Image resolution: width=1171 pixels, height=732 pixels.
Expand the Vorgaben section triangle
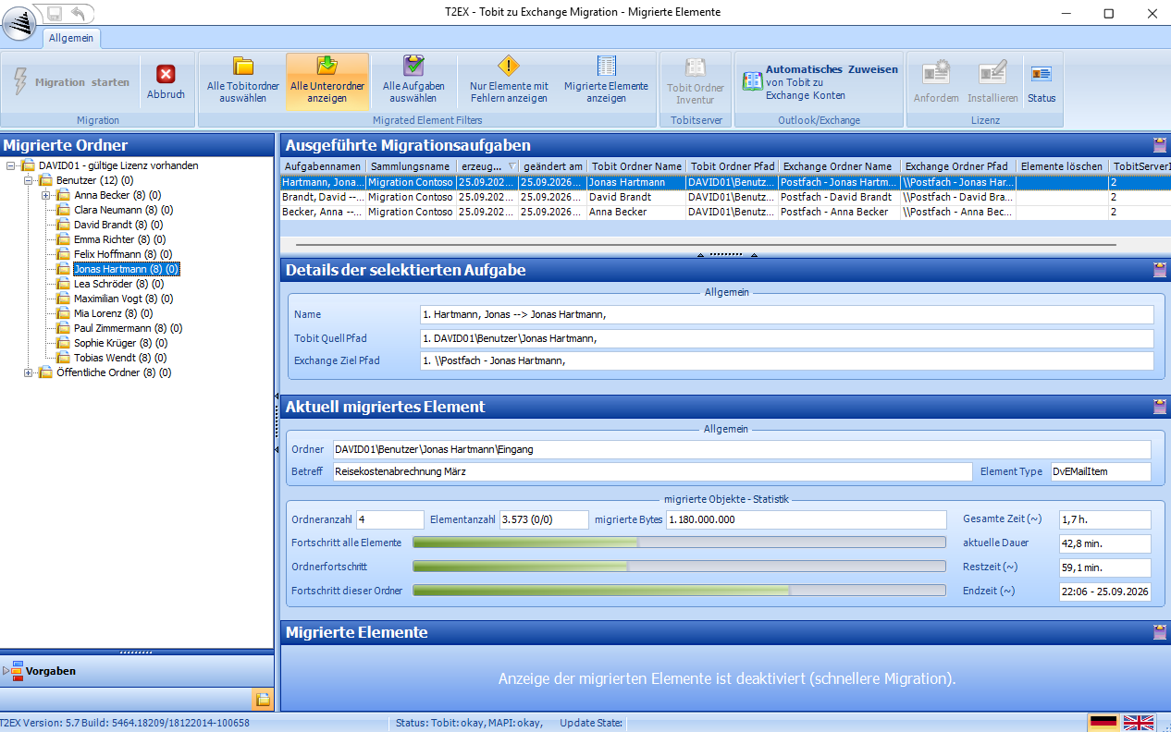click(x=6, y=670)
